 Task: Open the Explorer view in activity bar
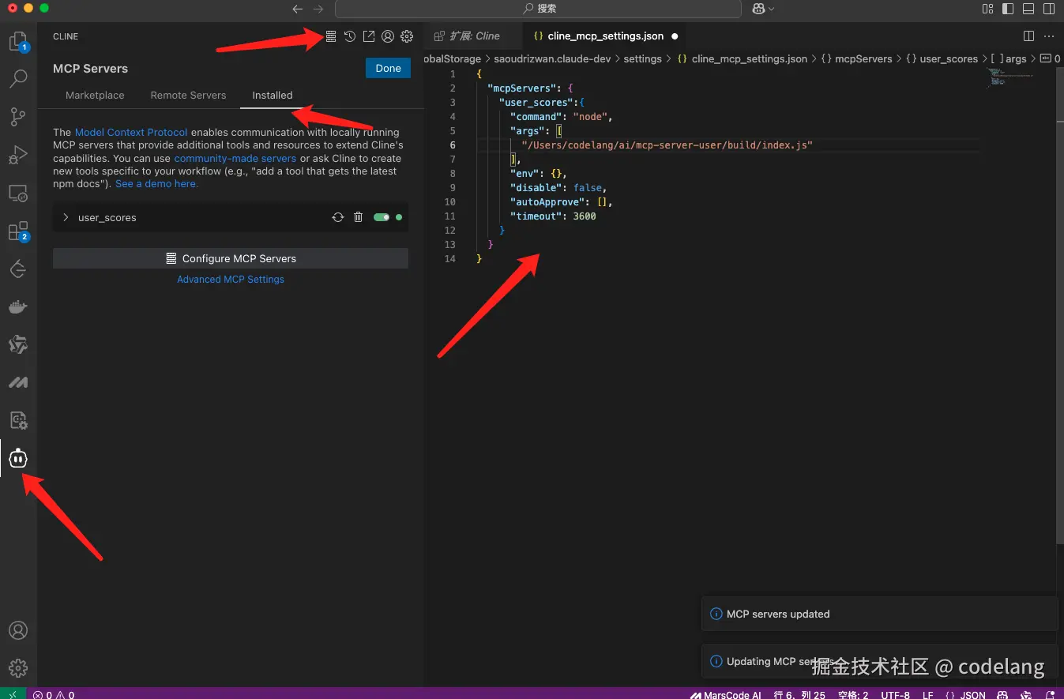click(x=18, y=41)
